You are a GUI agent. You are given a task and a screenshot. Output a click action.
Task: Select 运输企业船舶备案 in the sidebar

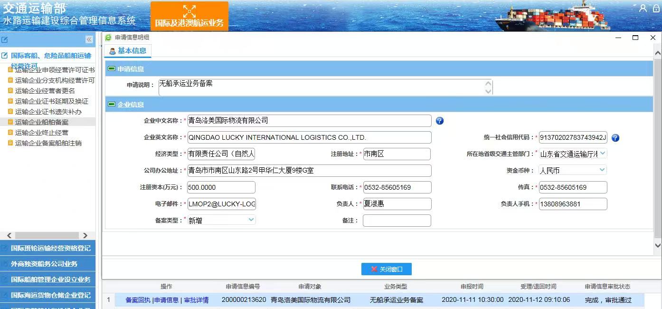coord(42,122)
